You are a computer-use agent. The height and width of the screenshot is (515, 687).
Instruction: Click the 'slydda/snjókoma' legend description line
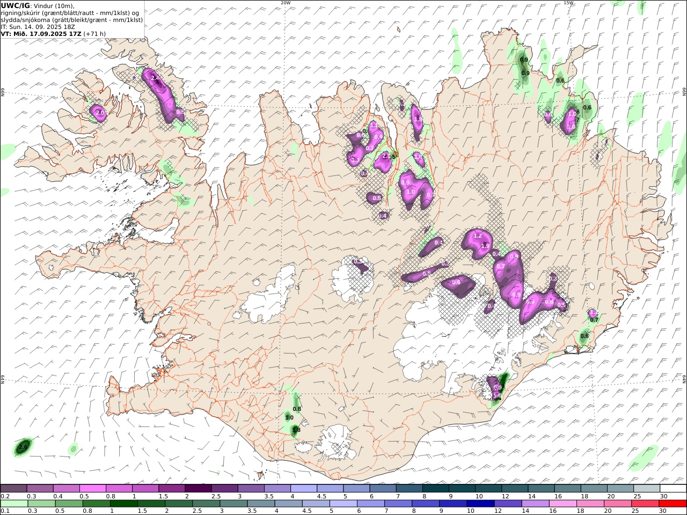(x=72, y=19)
